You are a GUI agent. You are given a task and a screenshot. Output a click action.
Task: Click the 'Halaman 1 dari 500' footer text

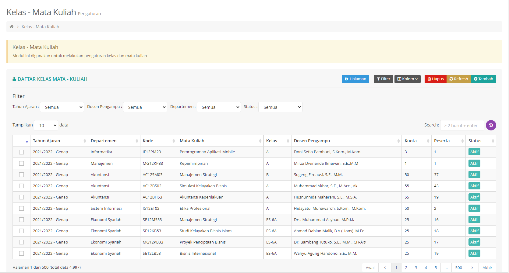tap(47, 268)
